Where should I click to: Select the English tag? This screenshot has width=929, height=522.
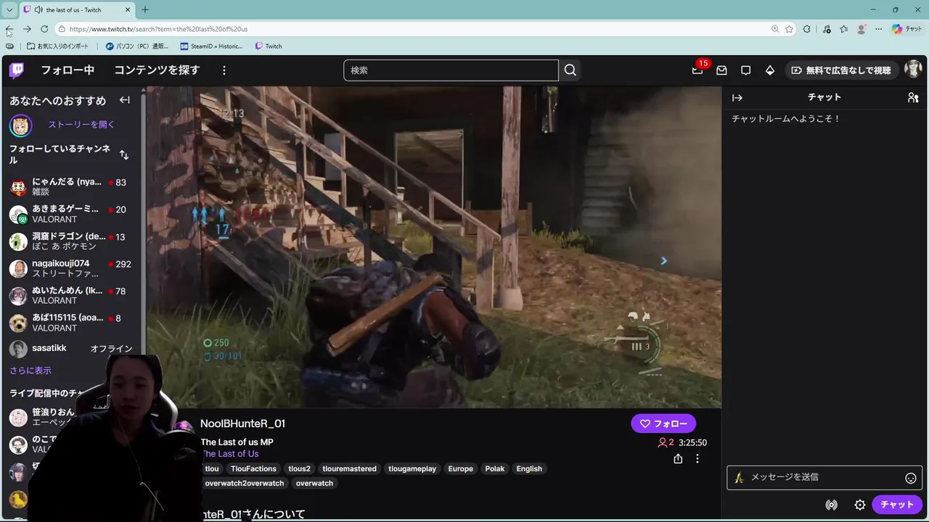[529, 469]
